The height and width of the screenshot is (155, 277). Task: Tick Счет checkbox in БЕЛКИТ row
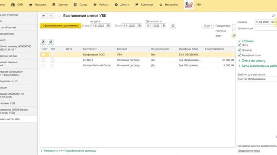(43, 60)
